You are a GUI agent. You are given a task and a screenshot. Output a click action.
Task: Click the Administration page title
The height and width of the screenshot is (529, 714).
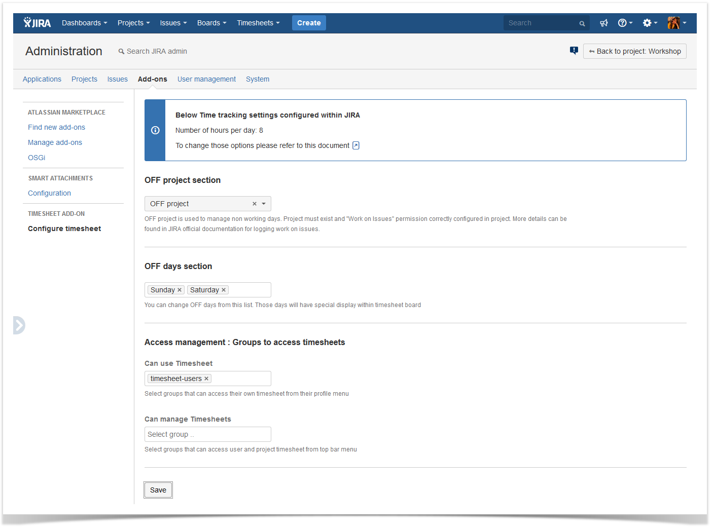click(64, 51)
